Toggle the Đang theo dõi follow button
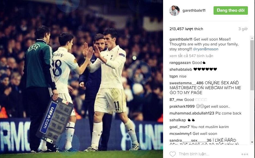 (231, 11)
